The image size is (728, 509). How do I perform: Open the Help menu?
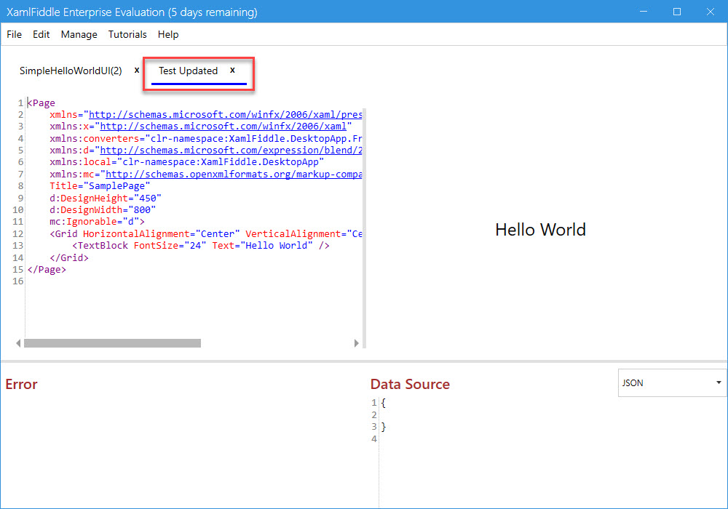(x=168, y=34)
